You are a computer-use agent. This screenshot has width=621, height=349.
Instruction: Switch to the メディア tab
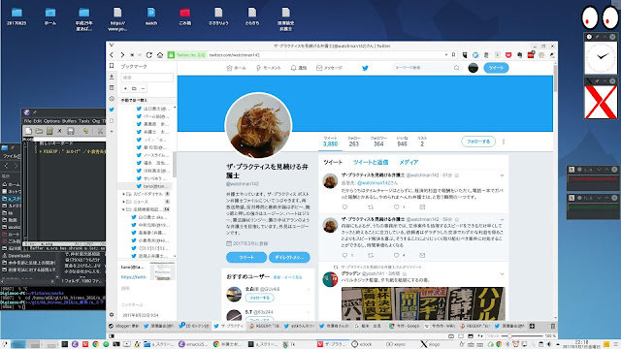pos(409,162)
